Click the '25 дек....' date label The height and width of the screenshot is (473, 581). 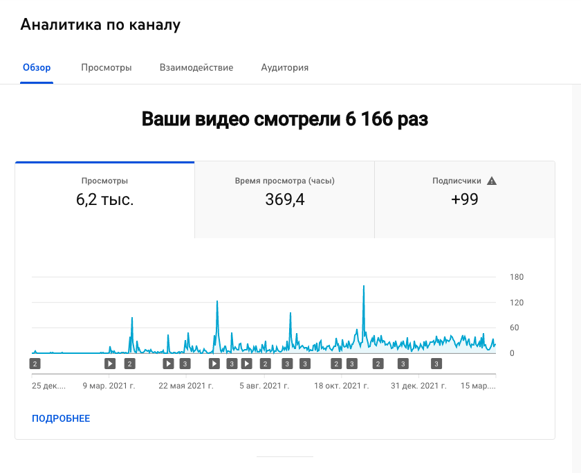[48, 386]
